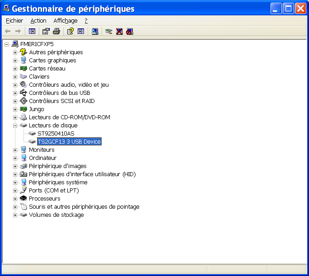Close the Gestionnaire de périphériques window

point(300,9)
